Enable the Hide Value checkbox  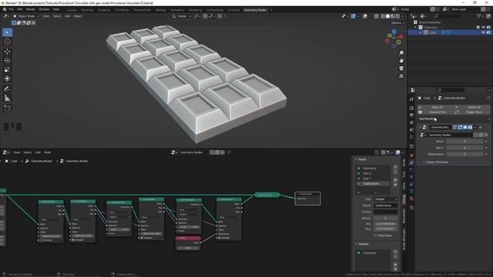375,235
